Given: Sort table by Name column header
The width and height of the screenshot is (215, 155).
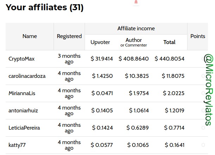Looking at the screenshot, I should click(x=30, y=36).
